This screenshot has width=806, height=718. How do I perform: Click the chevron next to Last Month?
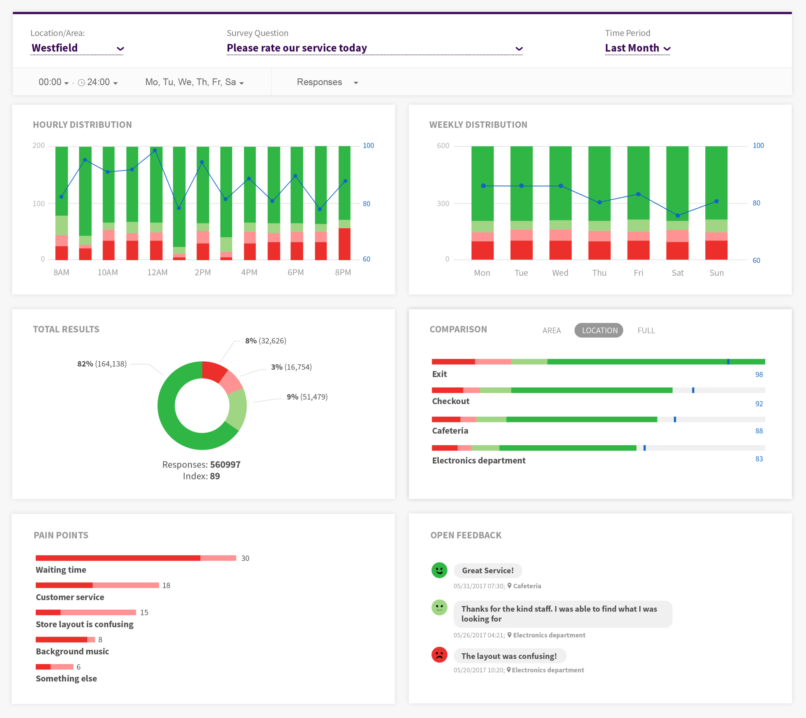667,49
